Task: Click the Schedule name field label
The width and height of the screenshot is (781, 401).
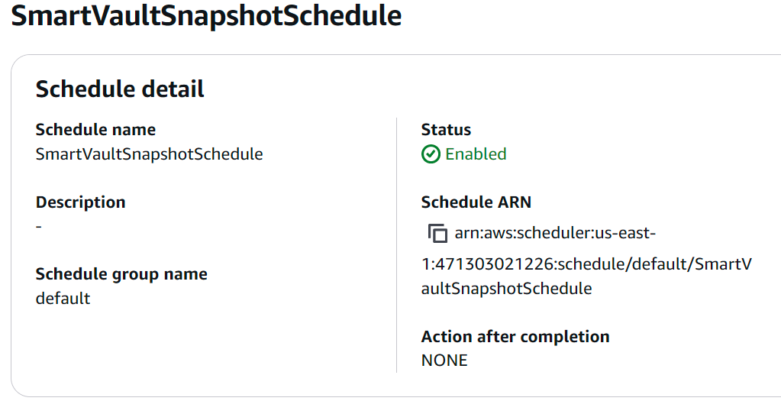Action: pyautogui.click(x=95, y=130)
